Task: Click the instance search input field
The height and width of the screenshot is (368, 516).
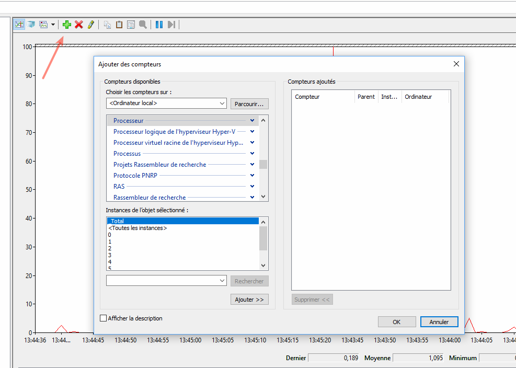Action: tap(162, 281)
